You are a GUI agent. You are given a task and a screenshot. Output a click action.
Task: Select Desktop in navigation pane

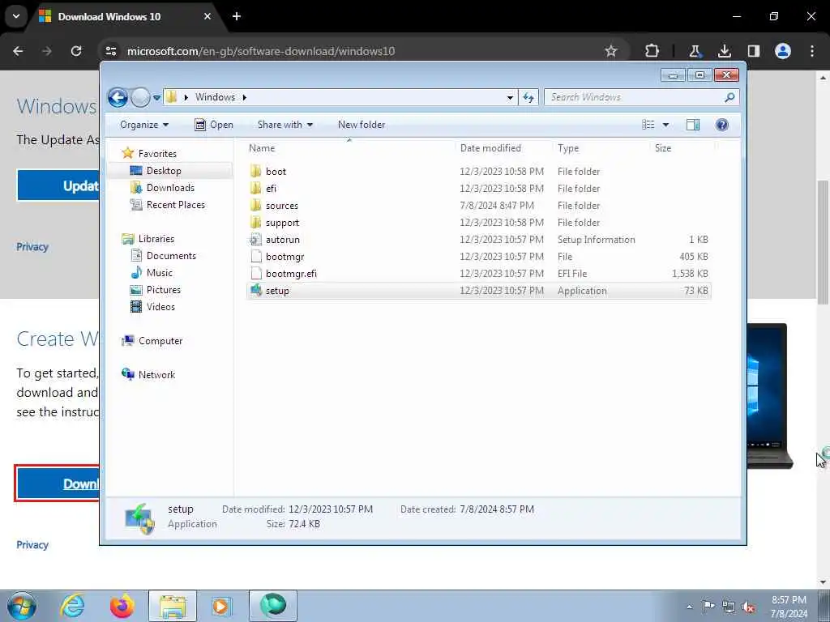(164, 171)
